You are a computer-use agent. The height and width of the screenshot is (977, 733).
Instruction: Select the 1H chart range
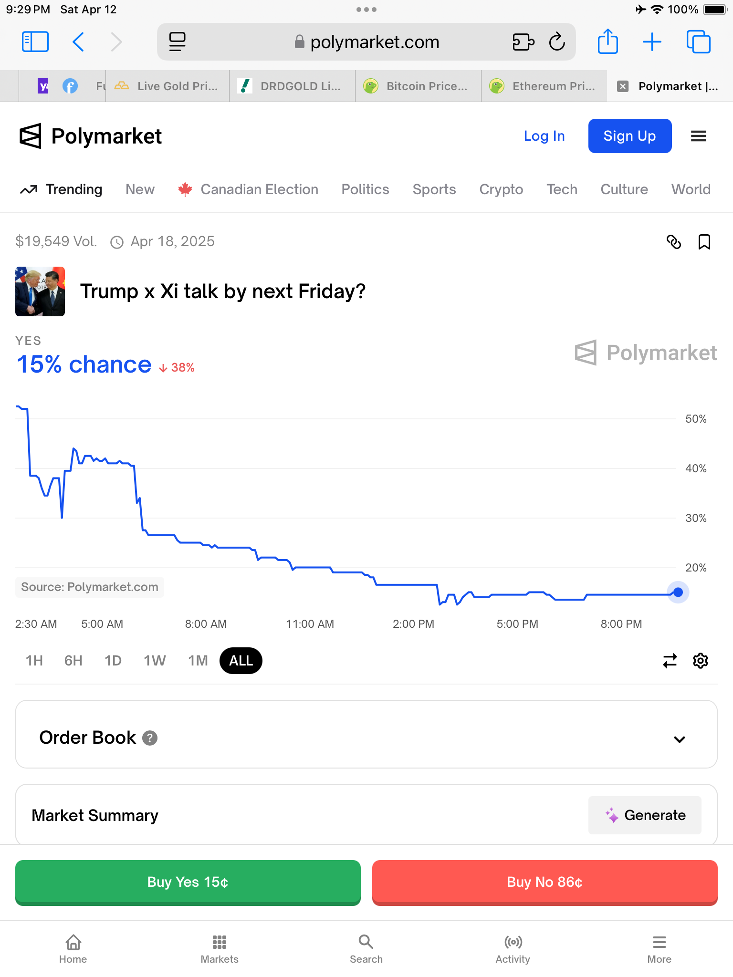[x=34, y=661]
